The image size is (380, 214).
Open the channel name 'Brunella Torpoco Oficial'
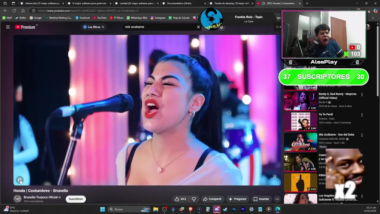(40, 197)
